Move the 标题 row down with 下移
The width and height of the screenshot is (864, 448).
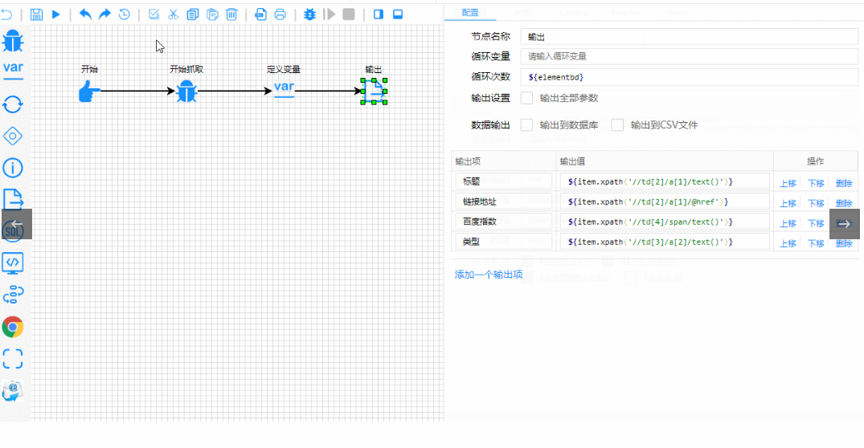(816, 183)
